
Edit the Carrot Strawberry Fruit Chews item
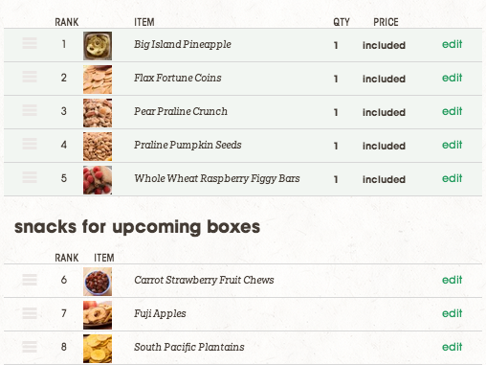pos(452,280)
